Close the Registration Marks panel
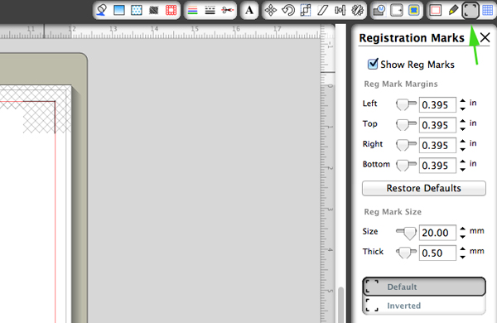Viewport: 497px width, 323px height. (x=485, y=38)
